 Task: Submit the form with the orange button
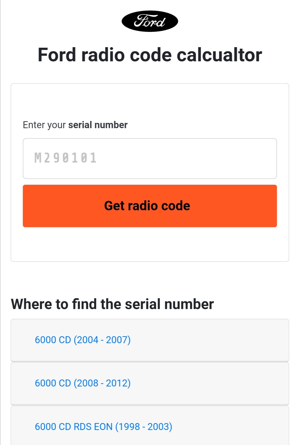pyautogui.click(x=150, y=206)
